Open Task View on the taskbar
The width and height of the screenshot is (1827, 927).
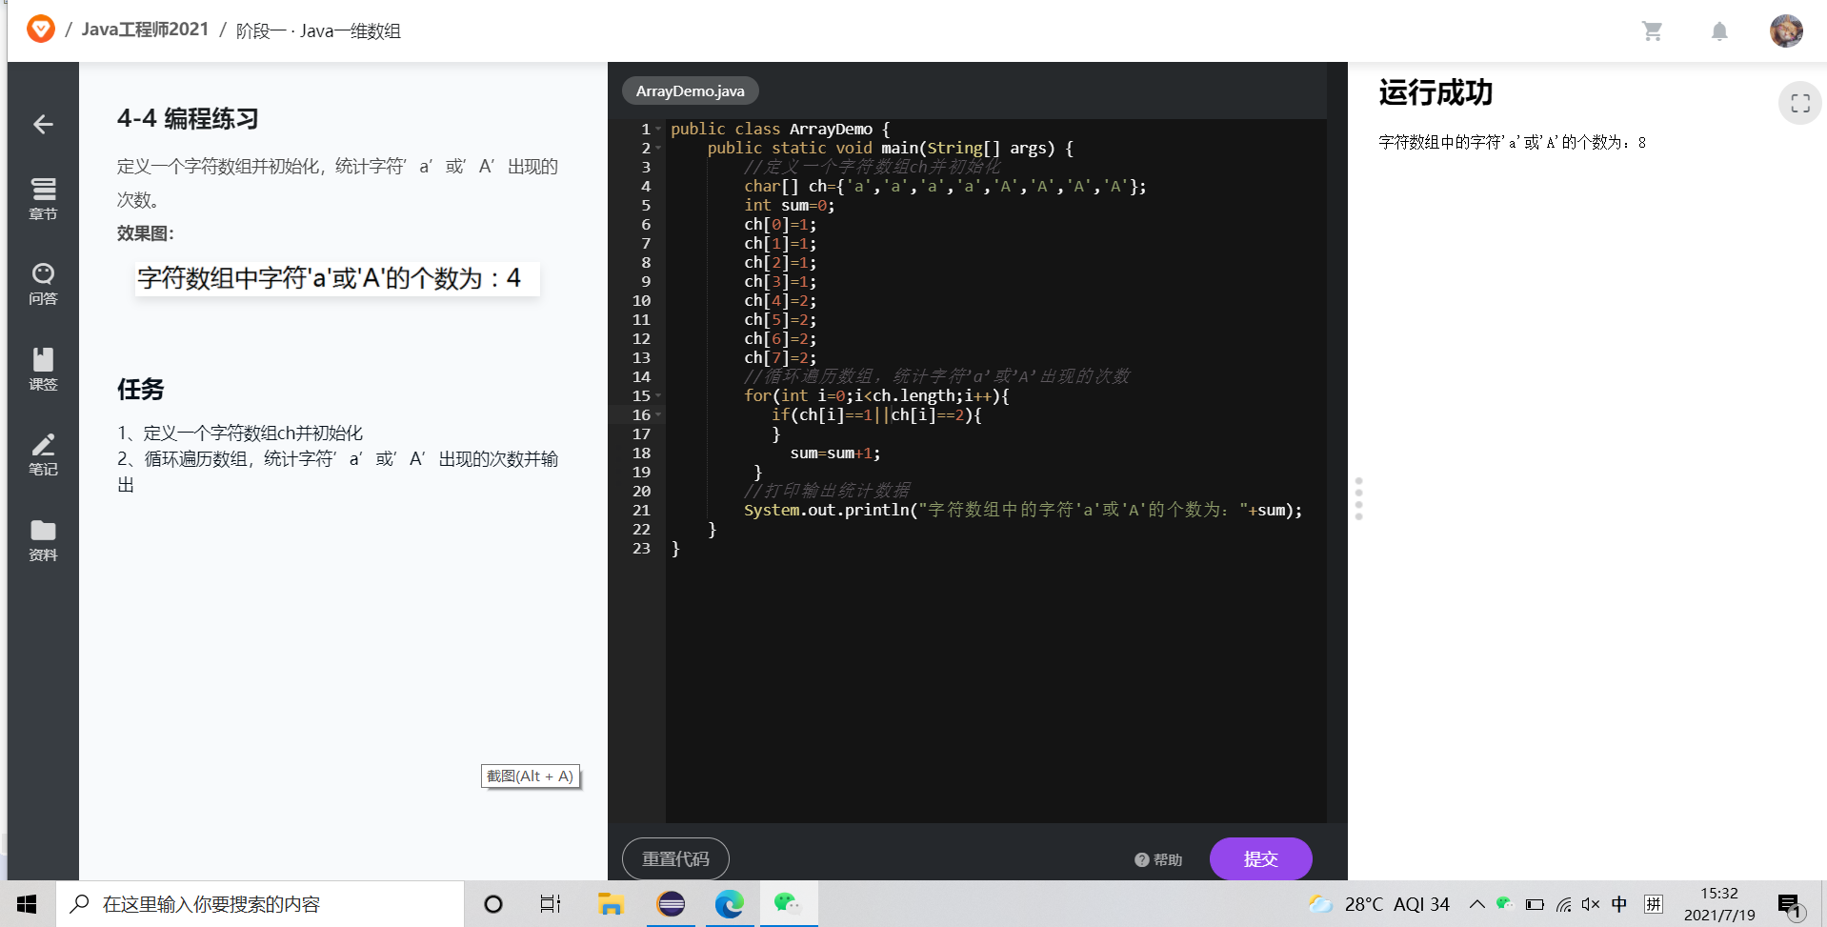(551, 904)
